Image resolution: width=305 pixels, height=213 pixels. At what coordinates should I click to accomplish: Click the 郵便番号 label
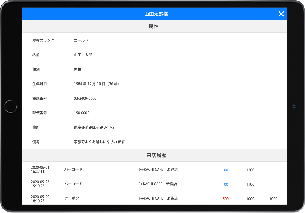[x=39, y=113]
